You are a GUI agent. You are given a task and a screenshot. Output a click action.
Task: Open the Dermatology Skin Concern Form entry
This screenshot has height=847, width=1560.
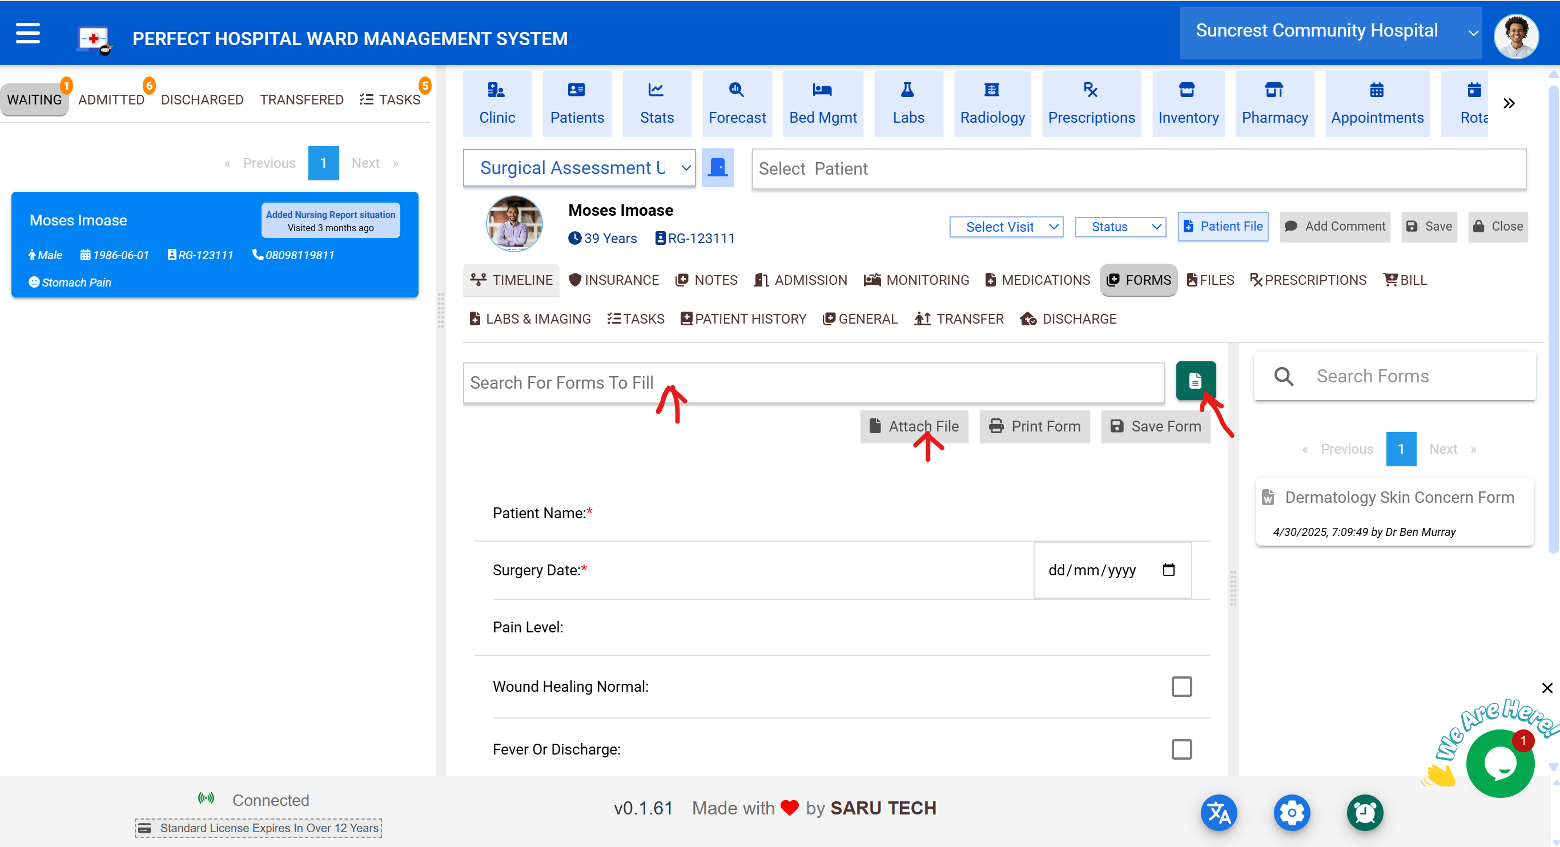click(x=1394, y=512)
